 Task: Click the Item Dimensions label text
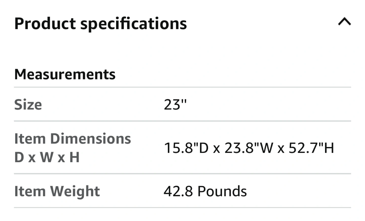(x=72, y=139)
